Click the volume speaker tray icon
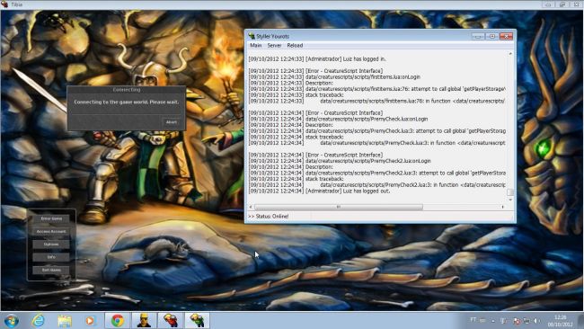 tap(536, 320)
